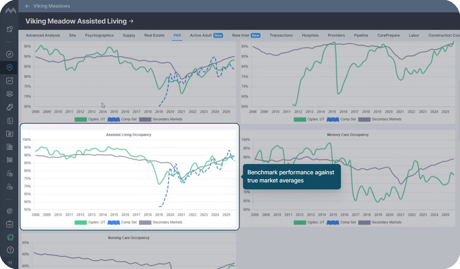Click the building folder sidebar icon

tap(10, 134)
